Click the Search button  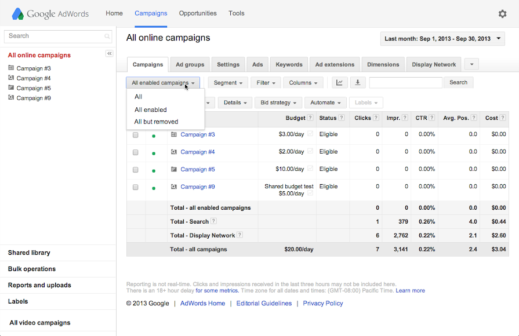coord(458,83)
